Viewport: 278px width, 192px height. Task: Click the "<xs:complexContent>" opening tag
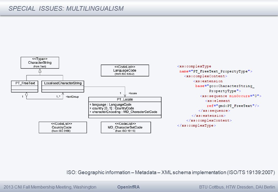(206, 76)
